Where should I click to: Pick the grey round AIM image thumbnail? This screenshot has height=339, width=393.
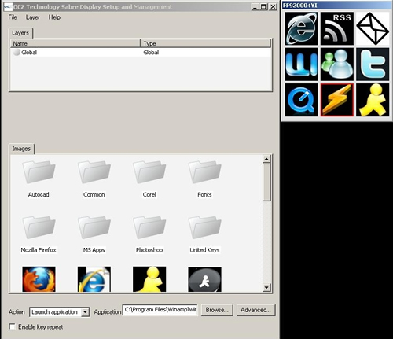tap(204, 279)
